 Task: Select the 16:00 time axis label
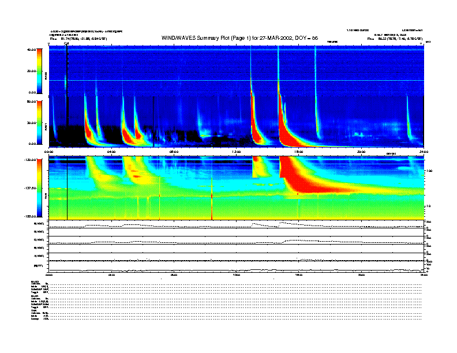coord(298,152)
